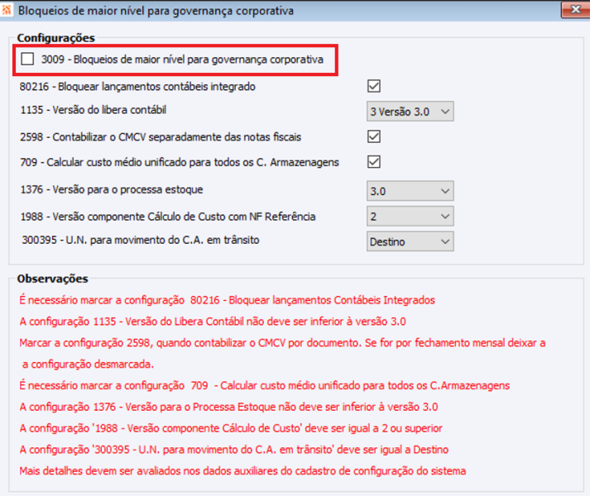590x496 pixels.
Task: Expand the 1988 Versão componente Cálculo dropdown
Action: (410, 217)
